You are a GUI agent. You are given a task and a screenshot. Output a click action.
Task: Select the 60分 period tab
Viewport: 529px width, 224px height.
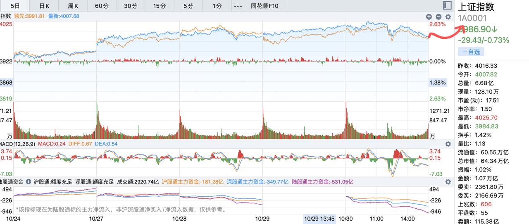coord(102,6)
